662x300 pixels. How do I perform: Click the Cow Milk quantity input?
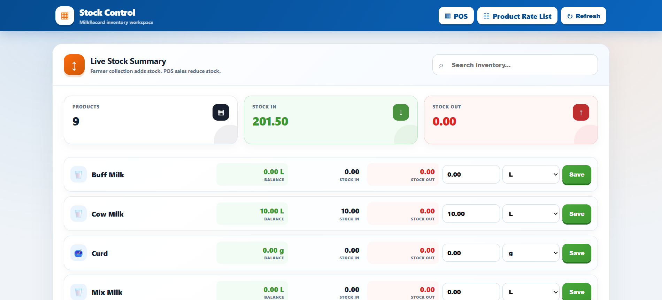471,214
